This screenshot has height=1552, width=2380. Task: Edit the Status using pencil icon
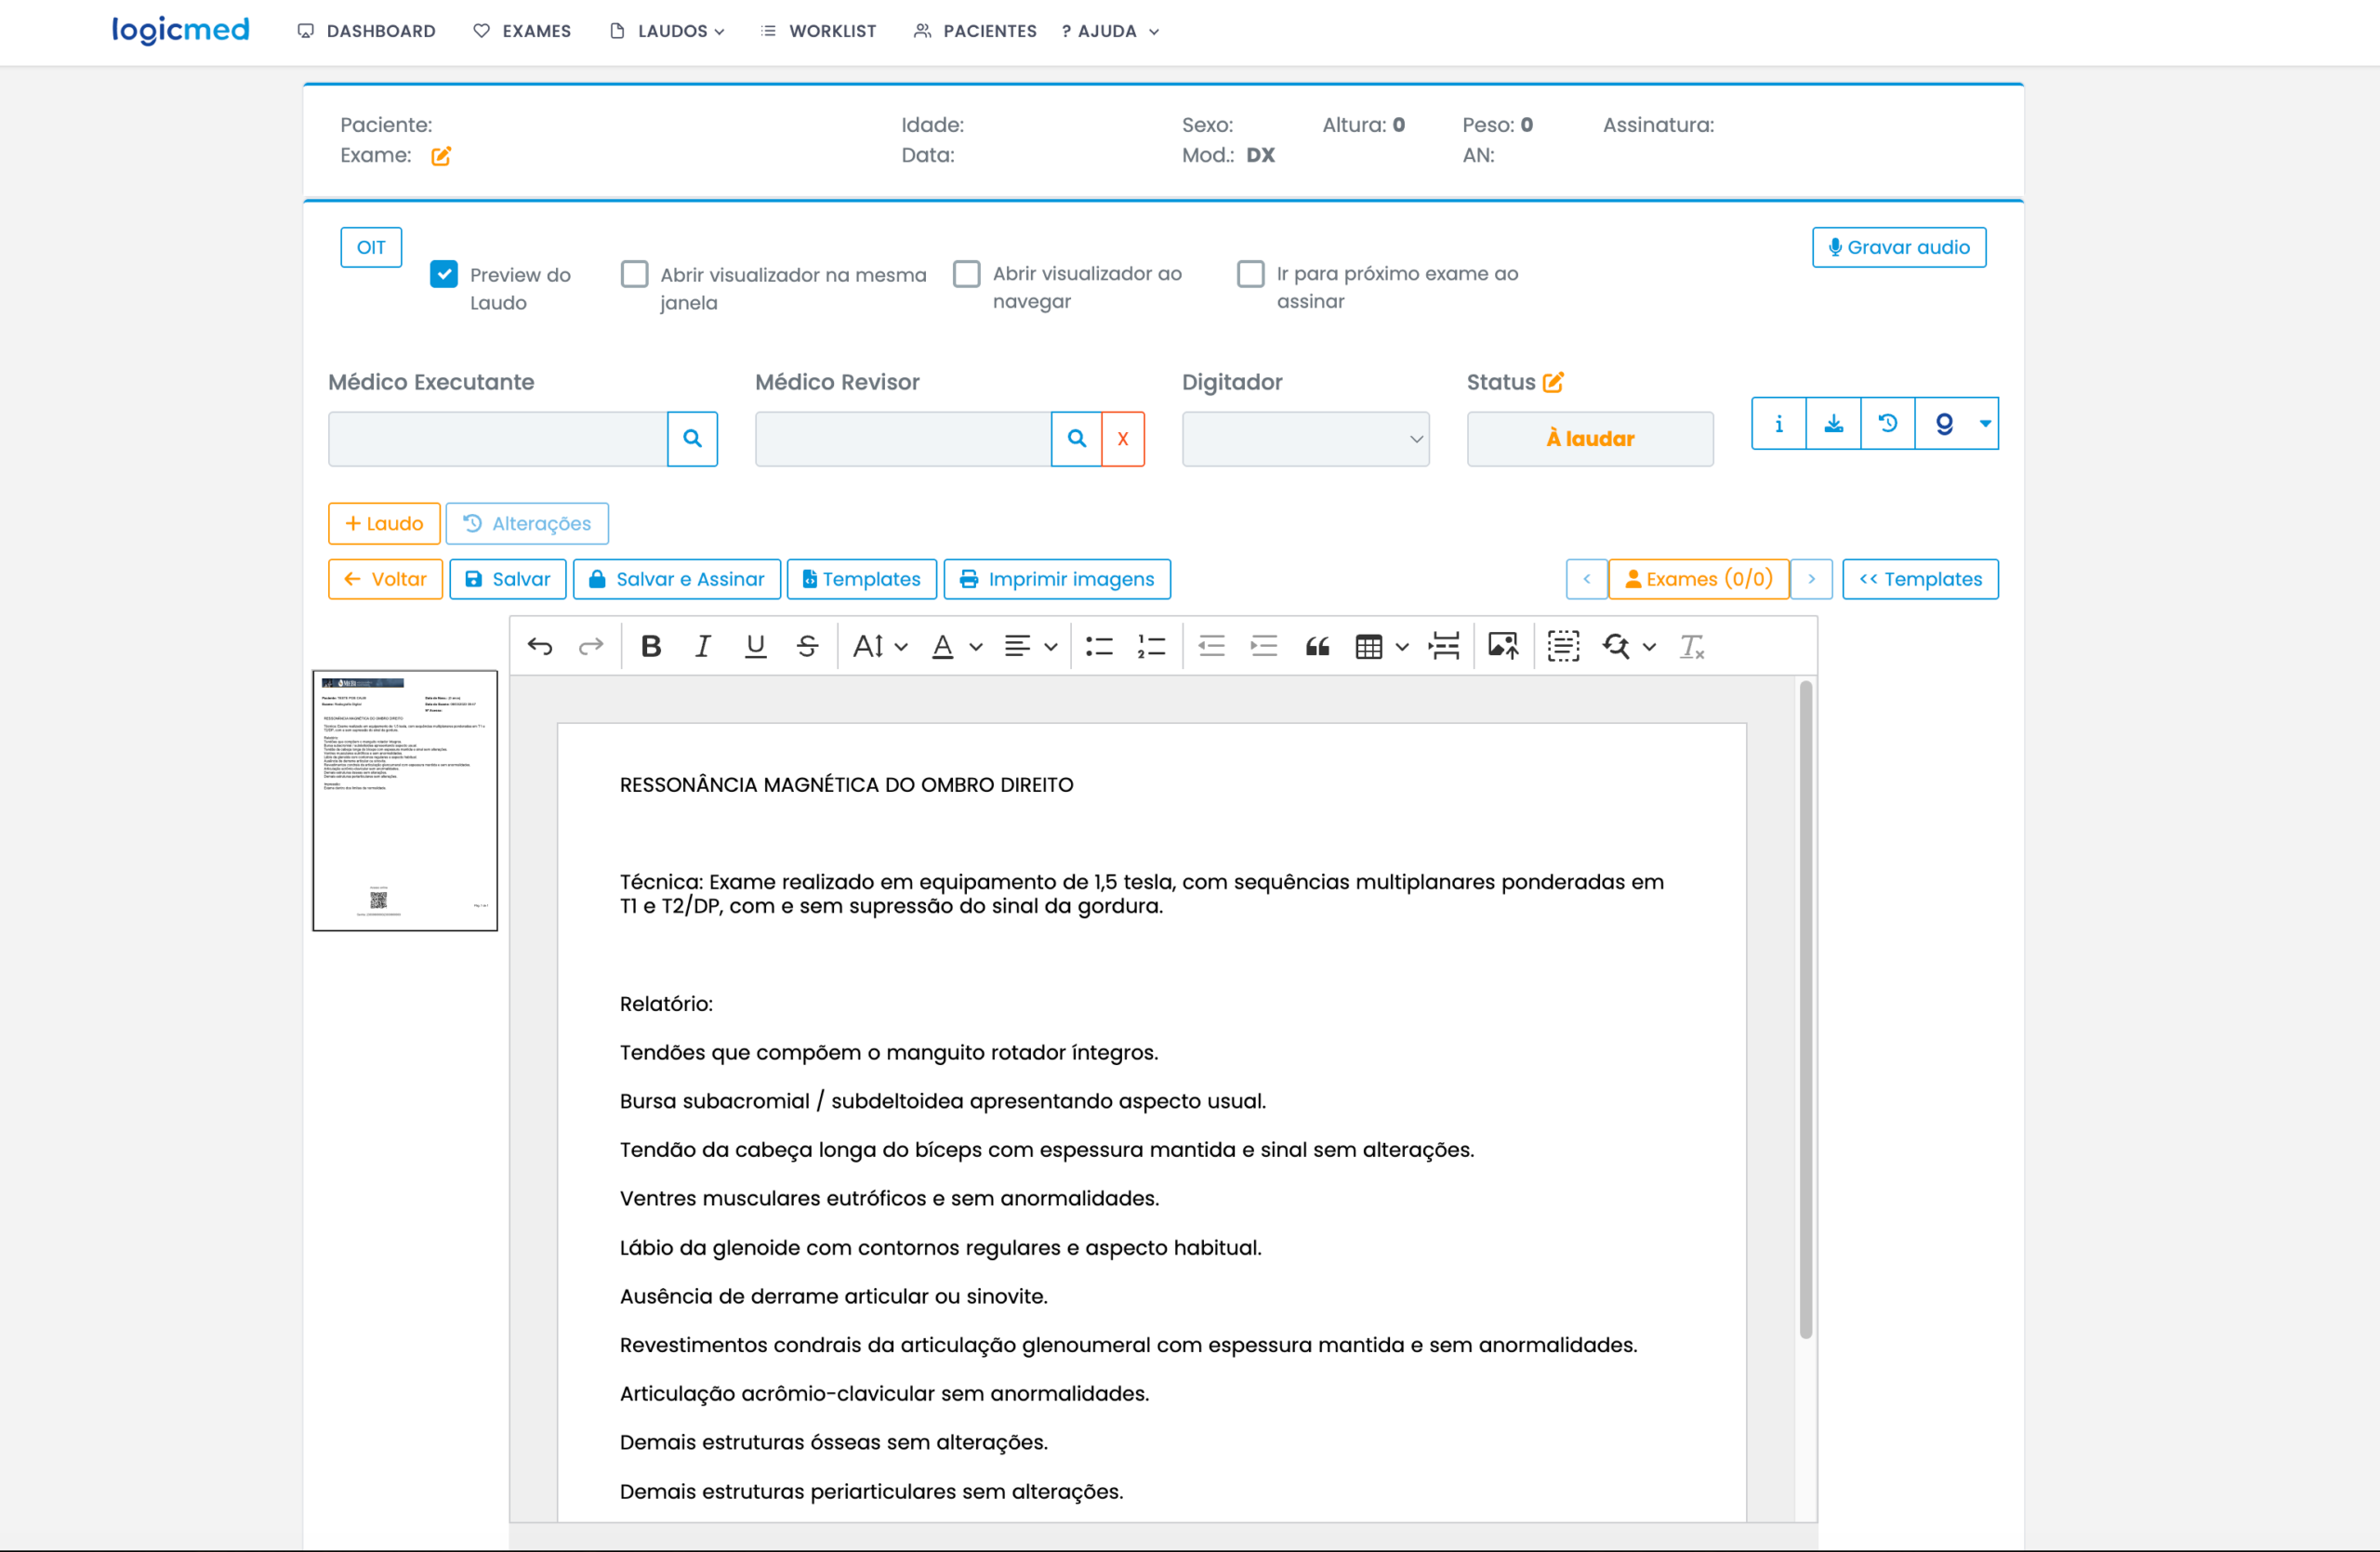1553,382
